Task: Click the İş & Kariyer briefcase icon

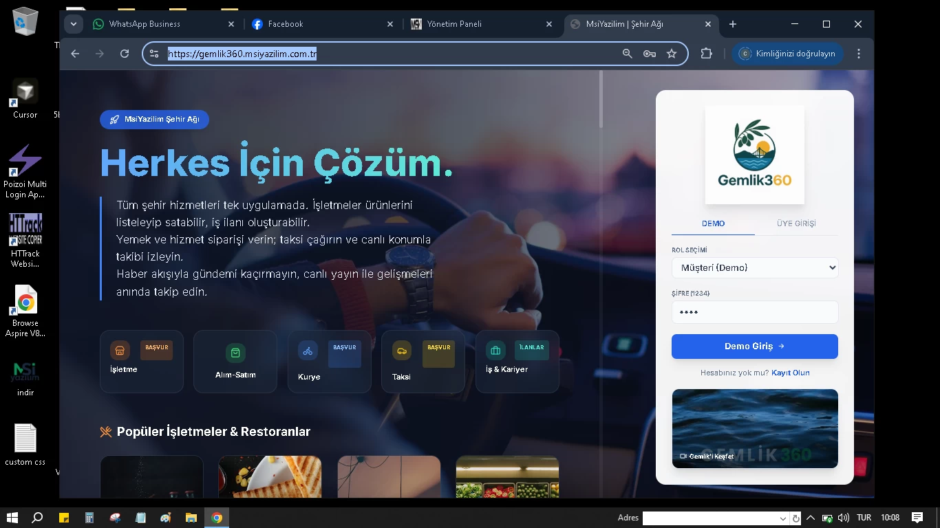Action: 495,351
